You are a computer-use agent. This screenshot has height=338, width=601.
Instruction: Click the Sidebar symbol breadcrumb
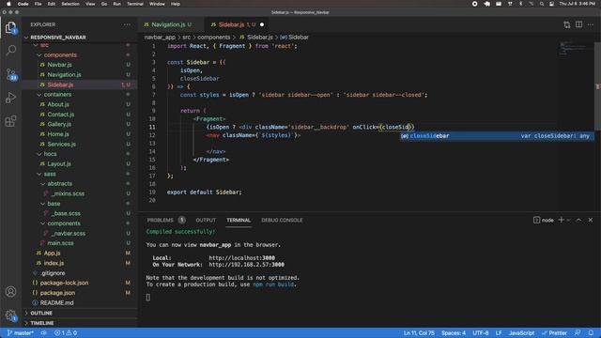point(294,38)
